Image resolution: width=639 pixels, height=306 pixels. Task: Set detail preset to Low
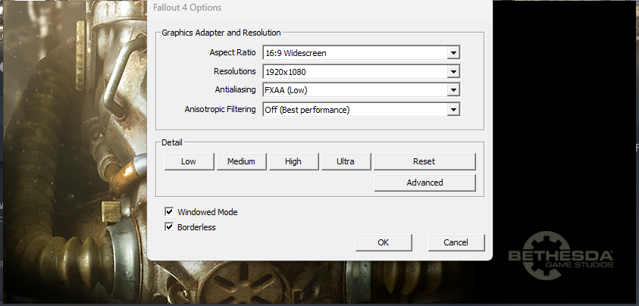189,161
